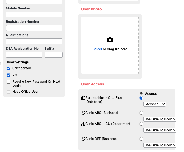The width and height of the screenshot is (184, 152).
Task: Select the Clinic ABC - ICU radio button
Action: 141,124
